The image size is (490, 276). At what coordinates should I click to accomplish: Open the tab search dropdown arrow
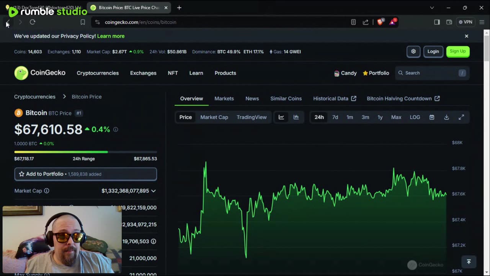click(x=432, y=8)
